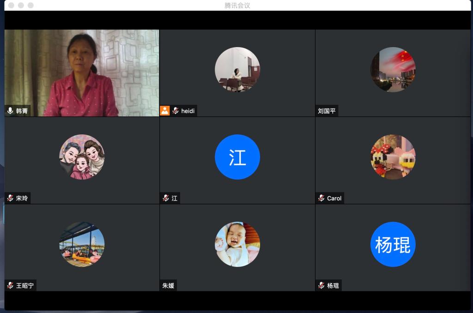Click the blue 杨琨 circle avatar
Image resolution: width=473 pixels, height=313 pixels.
(x=393, y=244)
